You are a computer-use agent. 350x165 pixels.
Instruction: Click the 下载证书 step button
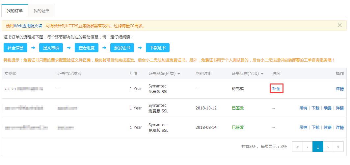[158, 48]
